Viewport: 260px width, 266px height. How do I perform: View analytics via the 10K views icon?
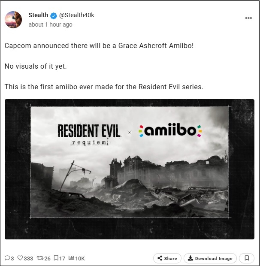[x=71, y=258]
